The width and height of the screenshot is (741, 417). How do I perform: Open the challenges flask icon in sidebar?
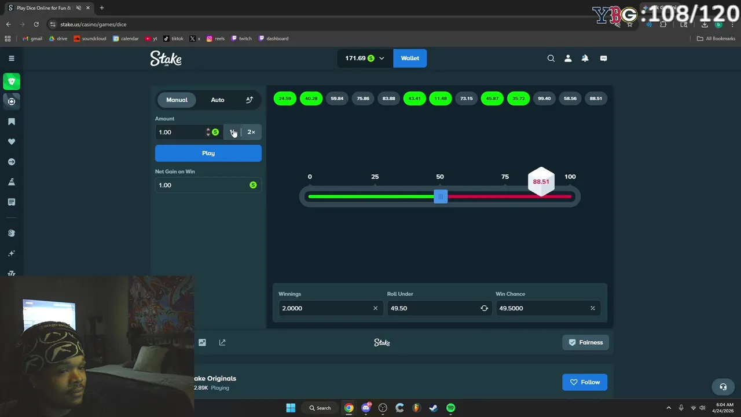[x=12, y=182]
